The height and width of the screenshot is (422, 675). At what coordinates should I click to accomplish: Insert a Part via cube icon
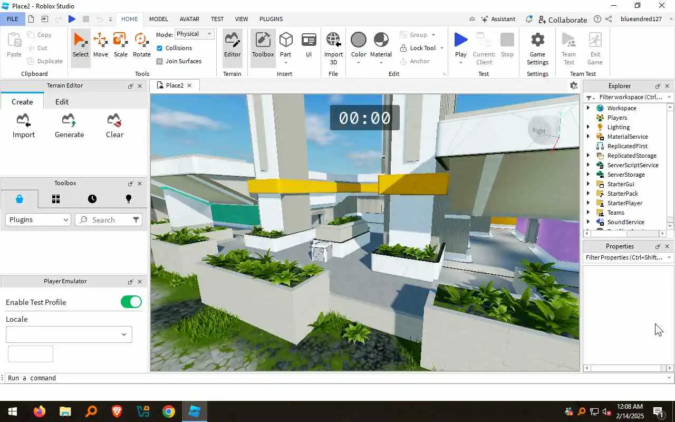tap(286, 40)
